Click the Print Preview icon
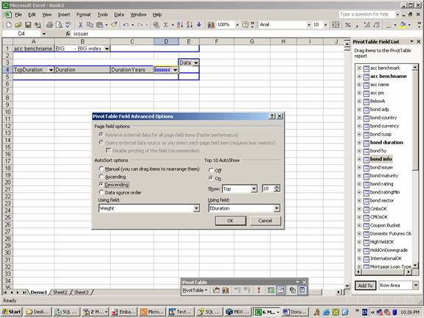Image resolution: width=424 pixels, height=318 pixels. pyautogui.click(x=59, y=25)
